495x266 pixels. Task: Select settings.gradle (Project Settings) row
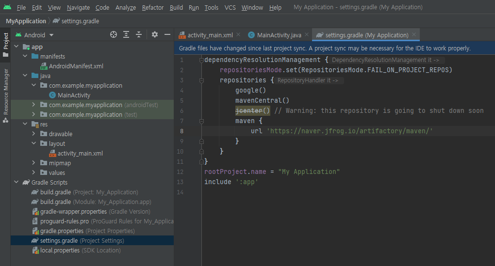pos(92,241)
